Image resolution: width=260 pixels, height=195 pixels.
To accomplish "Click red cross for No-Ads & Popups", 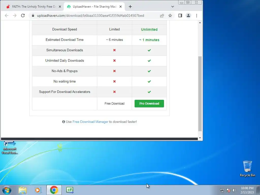I will coord(115,71).
